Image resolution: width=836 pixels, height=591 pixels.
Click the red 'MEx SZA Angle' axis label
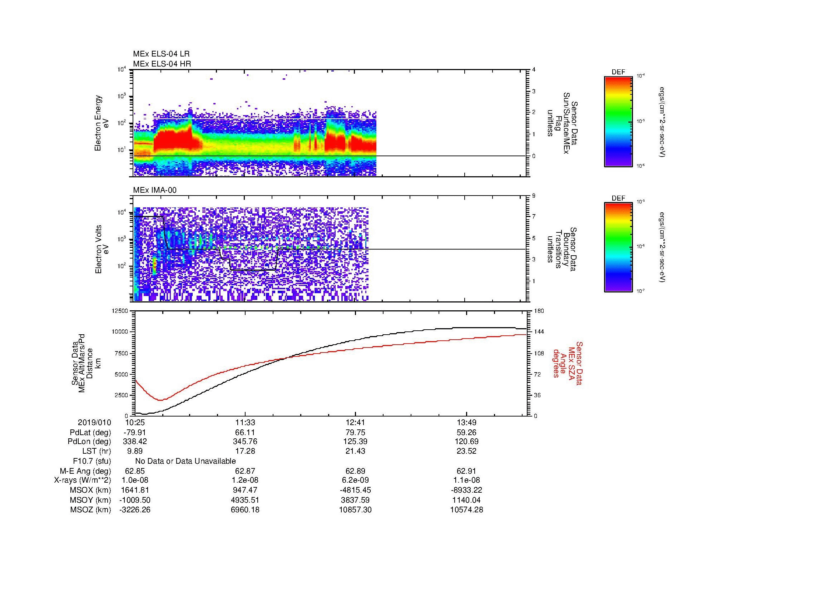[567, 363]
